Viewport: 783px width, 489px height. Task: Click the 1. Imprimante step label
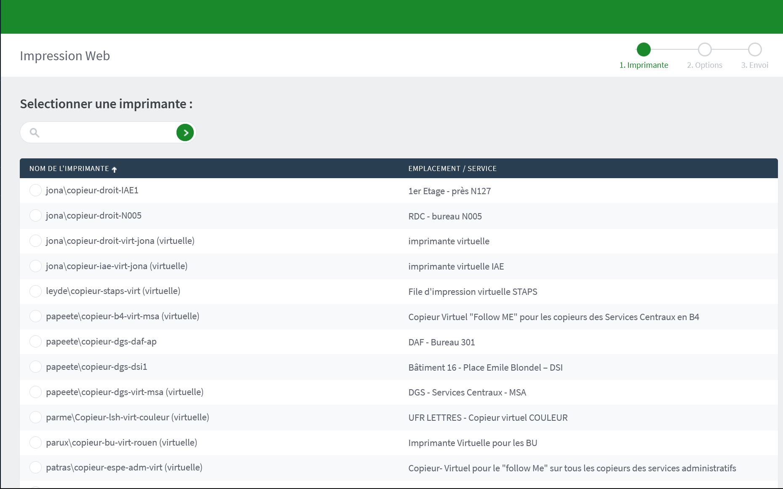click(x=643, y=65)
